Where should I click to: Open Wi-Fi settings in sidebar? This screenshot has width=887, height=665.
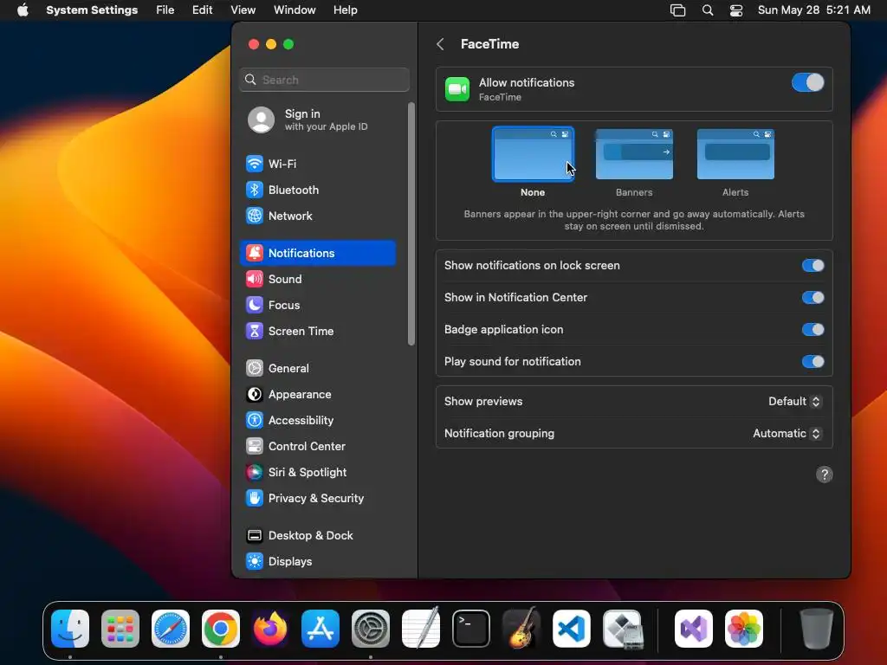317,164
